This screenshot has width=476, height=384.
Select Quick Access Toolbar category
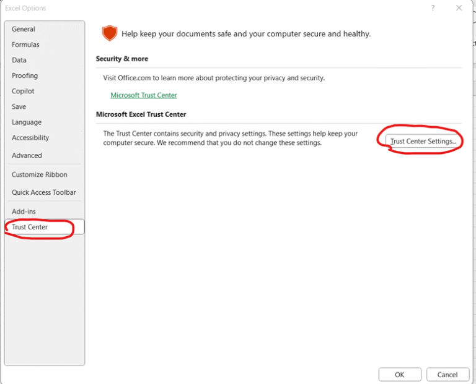[44, 192]
